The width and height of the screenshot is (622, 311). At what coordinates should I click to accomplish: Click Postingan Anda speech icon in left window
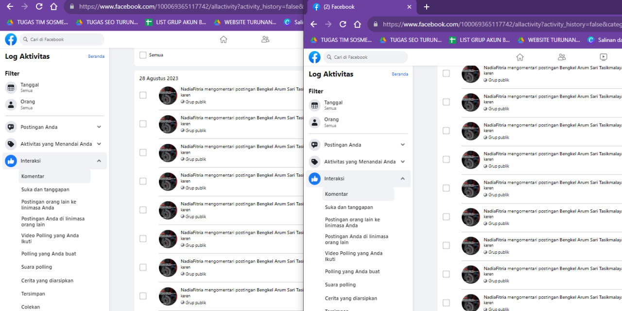[x=11, y=127]
